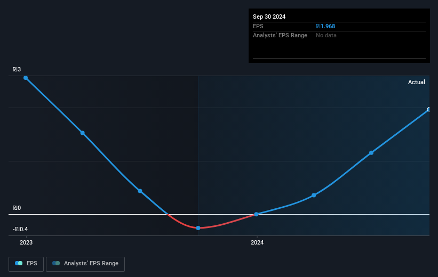Screen dimensions: 438x277
Task: Click the 2024 x-axis label
Action: [257, 242]
